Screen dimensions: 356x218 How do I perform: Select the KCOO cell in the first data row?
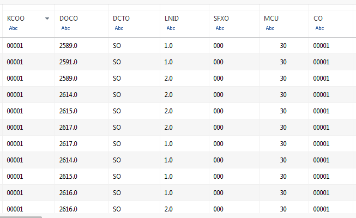coord(28,46)
